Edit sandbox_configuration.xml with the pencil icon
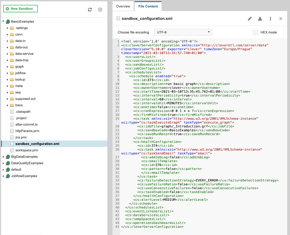Viewport: 290px width, 235px height. 249,19
